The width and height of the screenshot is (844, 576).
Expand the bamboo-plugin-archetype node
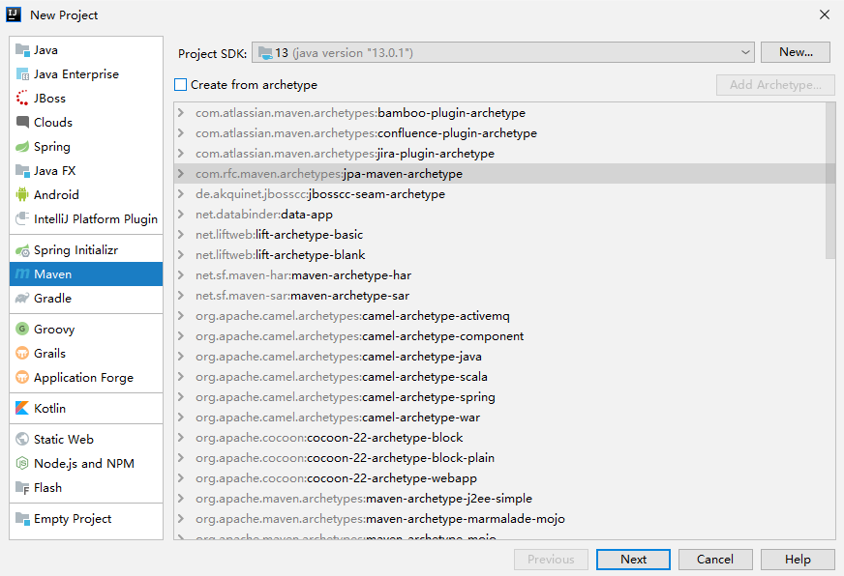pyautogui.click(x=181, y=113)
